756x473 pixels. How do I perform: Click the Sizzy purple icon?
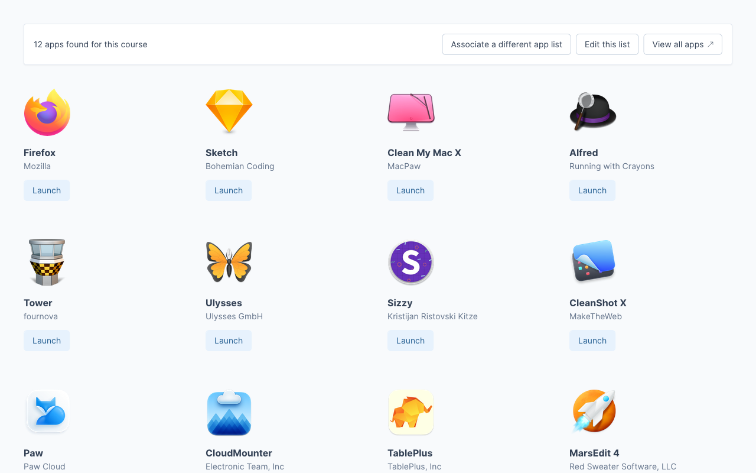coord(411,262)
